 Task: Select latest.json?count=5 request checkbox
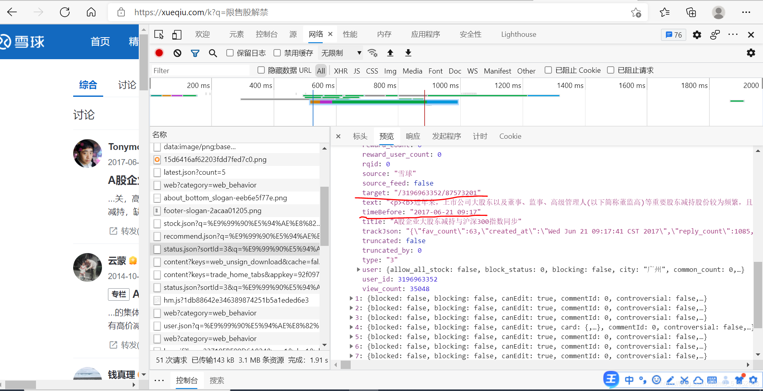[157, 172]
